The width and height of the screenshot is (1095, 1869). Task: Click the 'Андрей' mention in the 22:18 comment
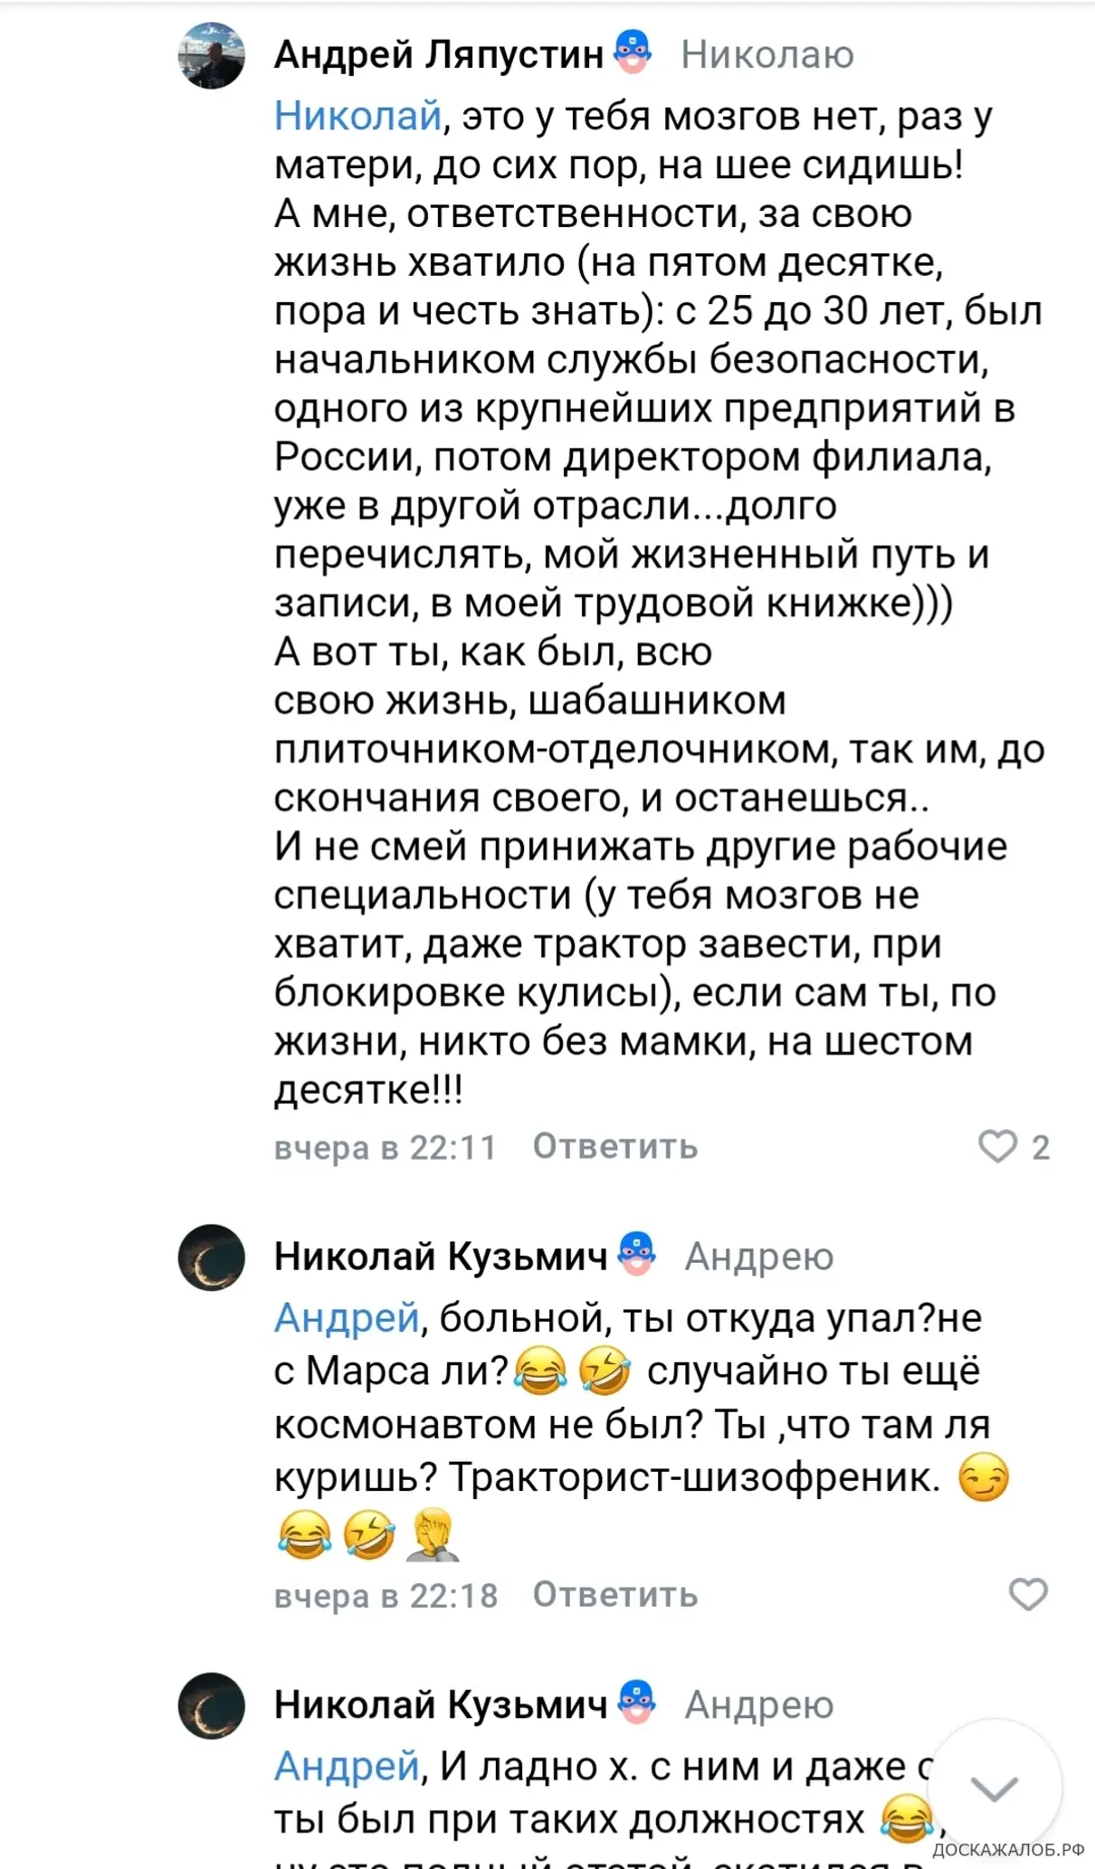click(x=347, y=1318)
